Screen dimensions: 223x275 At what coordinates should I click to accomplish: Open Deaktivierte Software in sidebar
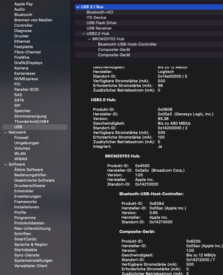[35, 181]
